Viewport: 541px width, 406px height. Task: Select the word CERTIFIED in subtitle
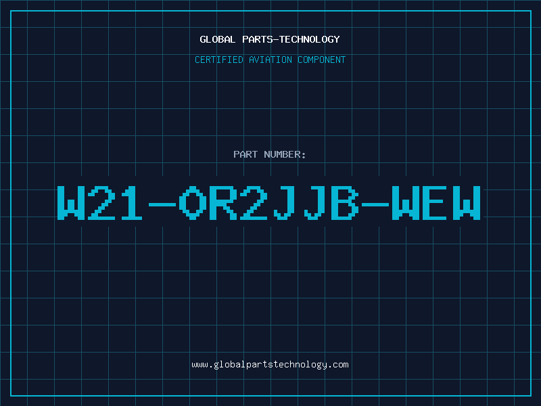tap(219, 60)
